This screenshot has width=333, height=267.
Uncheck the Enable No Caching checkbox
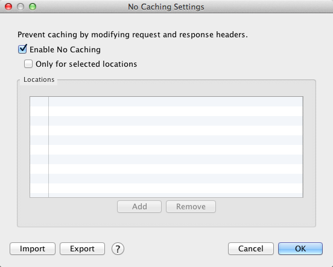22,49
